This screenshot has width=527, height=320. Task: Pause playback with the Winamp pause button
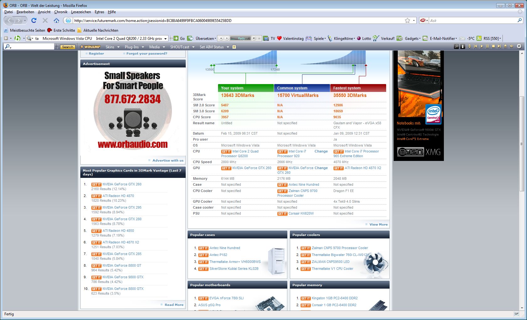click(x=487, y=46)
